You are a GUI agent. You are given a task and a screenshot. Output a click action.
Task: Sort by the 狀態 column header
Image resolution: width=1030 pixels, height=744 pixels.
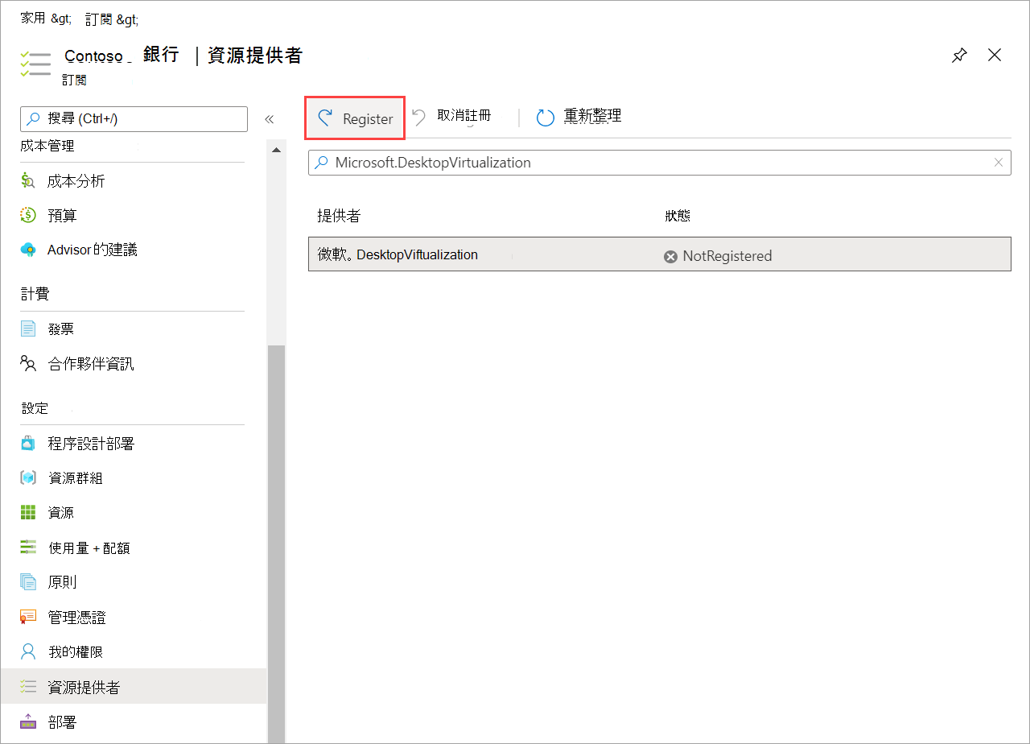(x=678, y=217)
